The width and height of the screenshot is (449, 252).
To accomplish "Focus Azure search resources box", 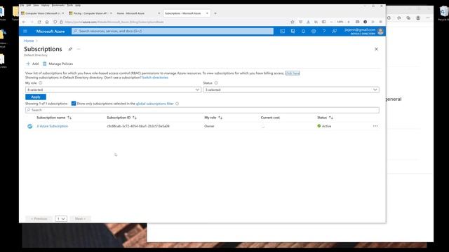I will [x=173, y=31].
